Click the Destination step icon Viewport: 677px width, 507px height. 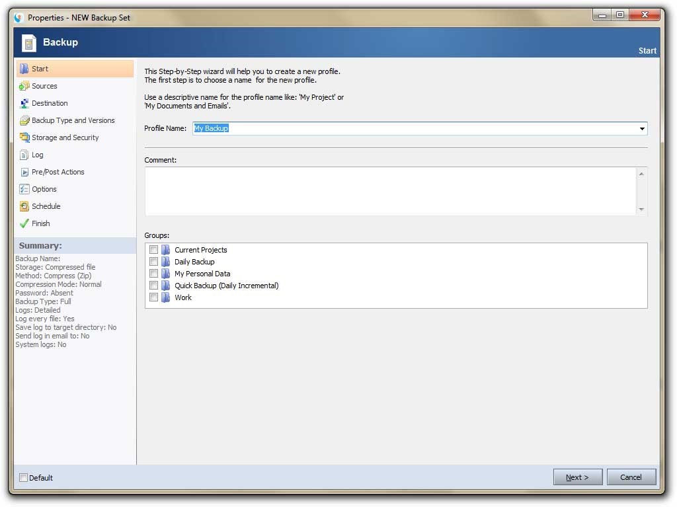(24, 103)
